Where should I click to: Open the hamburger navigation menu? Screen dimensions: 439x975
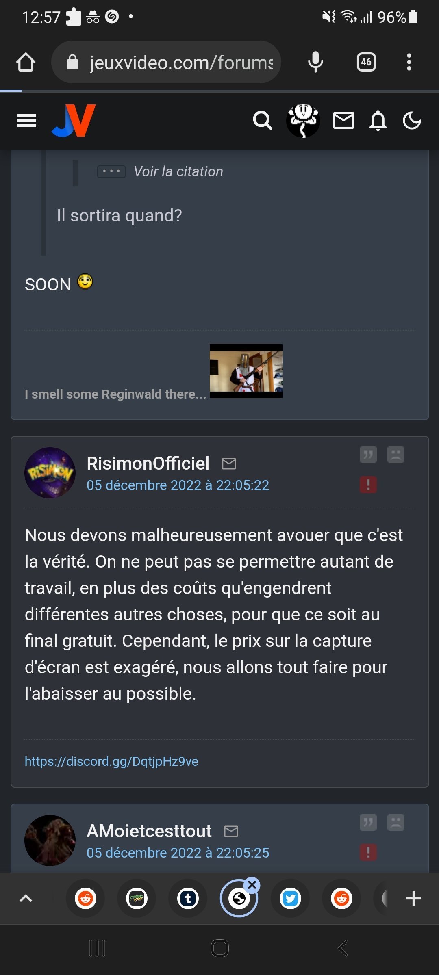click(x=26, y=121)
